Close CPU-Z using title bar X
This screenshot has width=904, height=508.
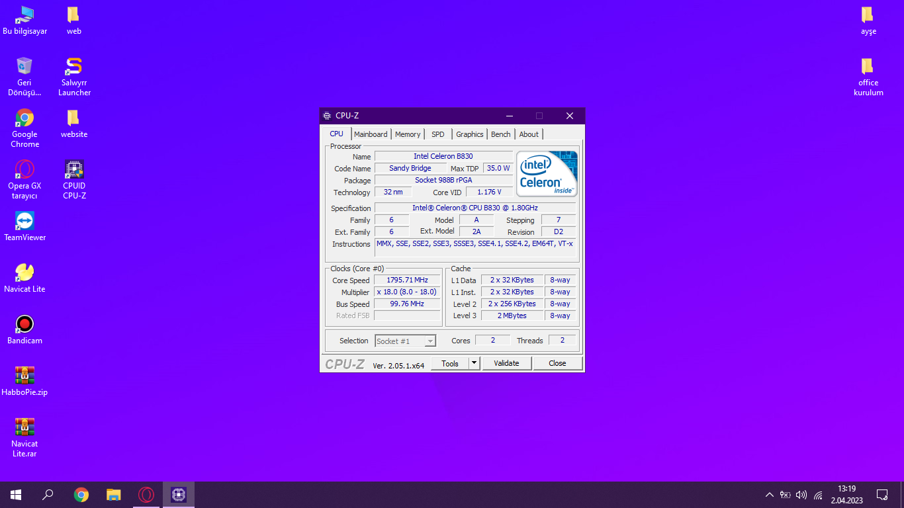(570, 116)
